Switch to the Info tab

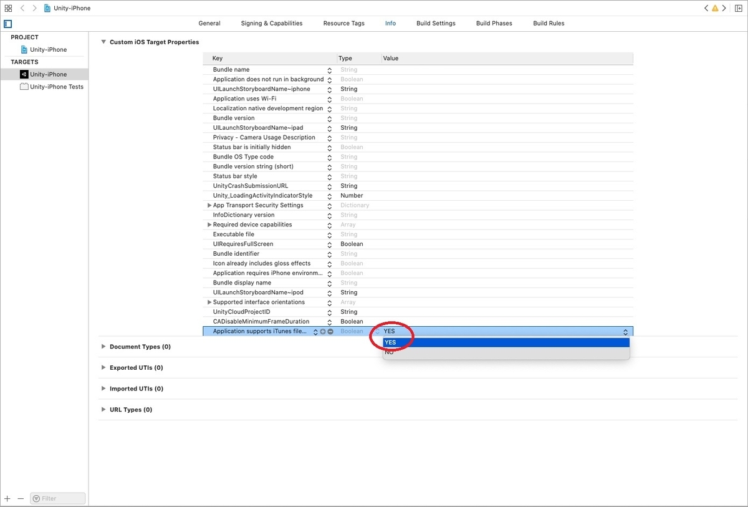pyautogui.click(x=390, y=23)
